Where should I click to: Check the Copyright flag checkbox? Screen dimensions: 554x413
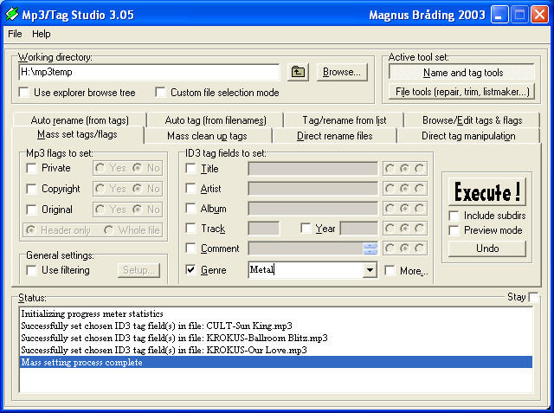(32, 189)
